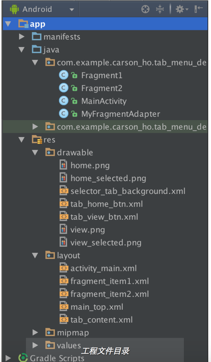Screen dimensions: 211x362
Task: Click the hide panel icon
Action: (199, 9)
